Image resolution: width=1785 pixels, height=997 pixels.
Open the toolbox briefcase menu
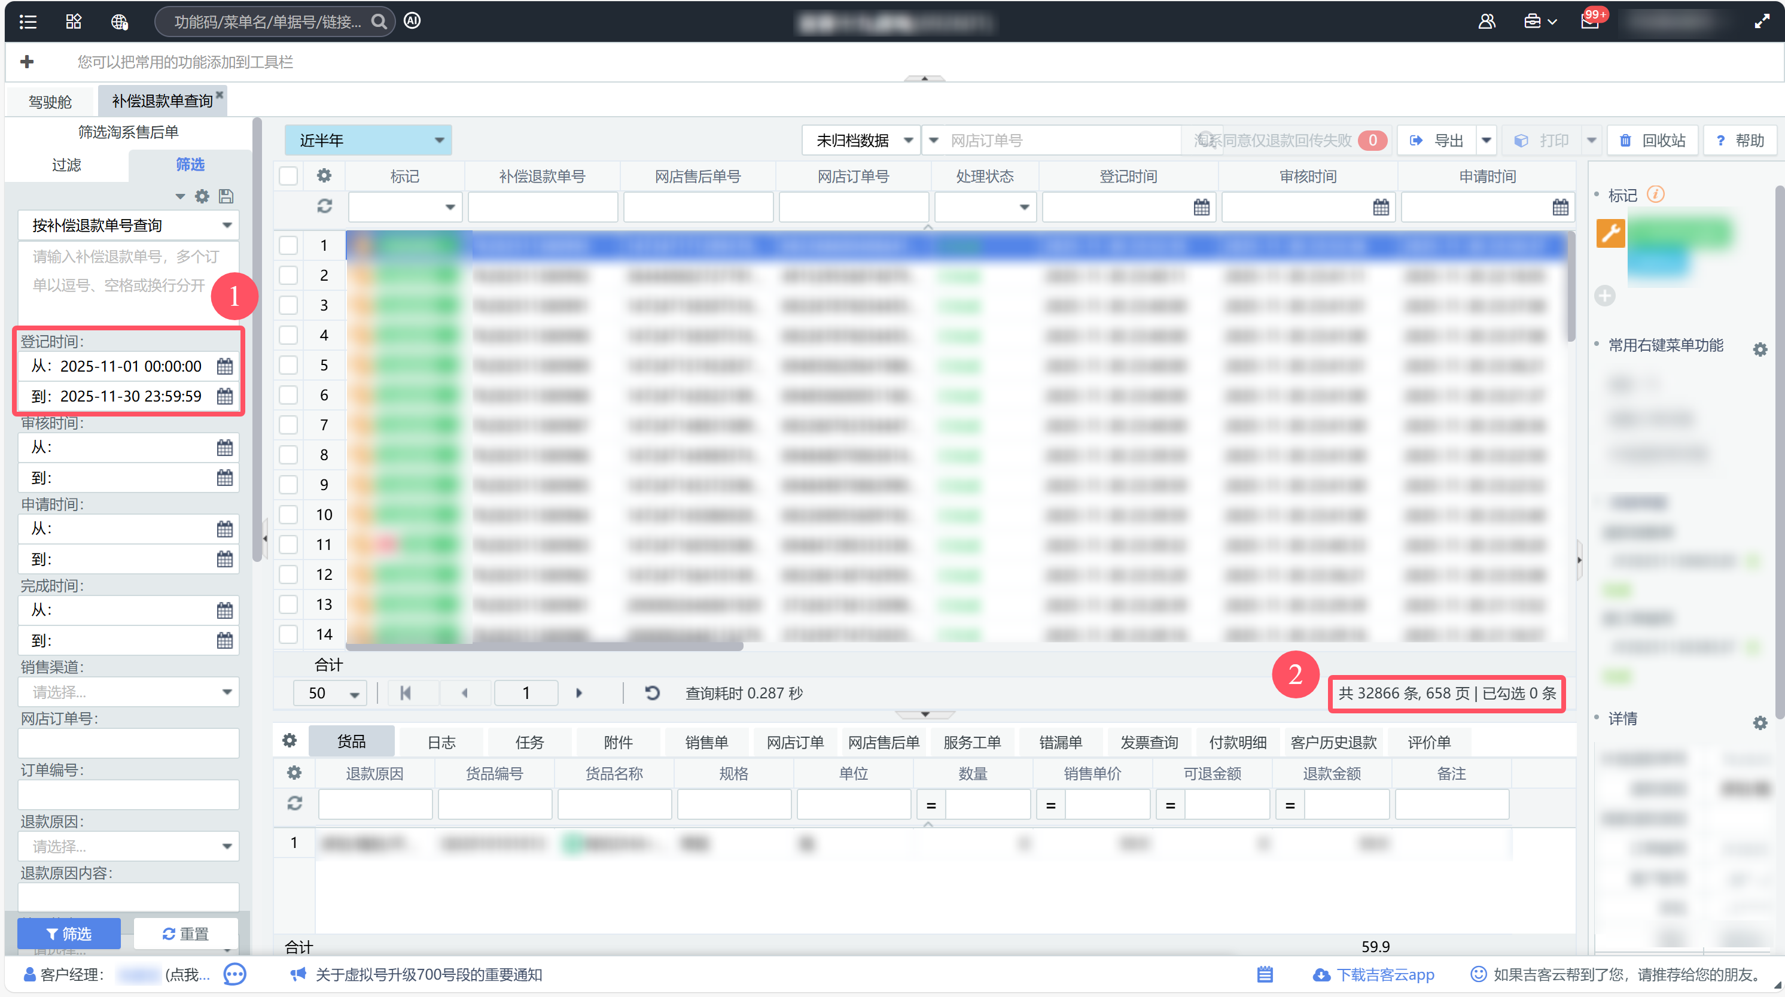click(1540, 22)
